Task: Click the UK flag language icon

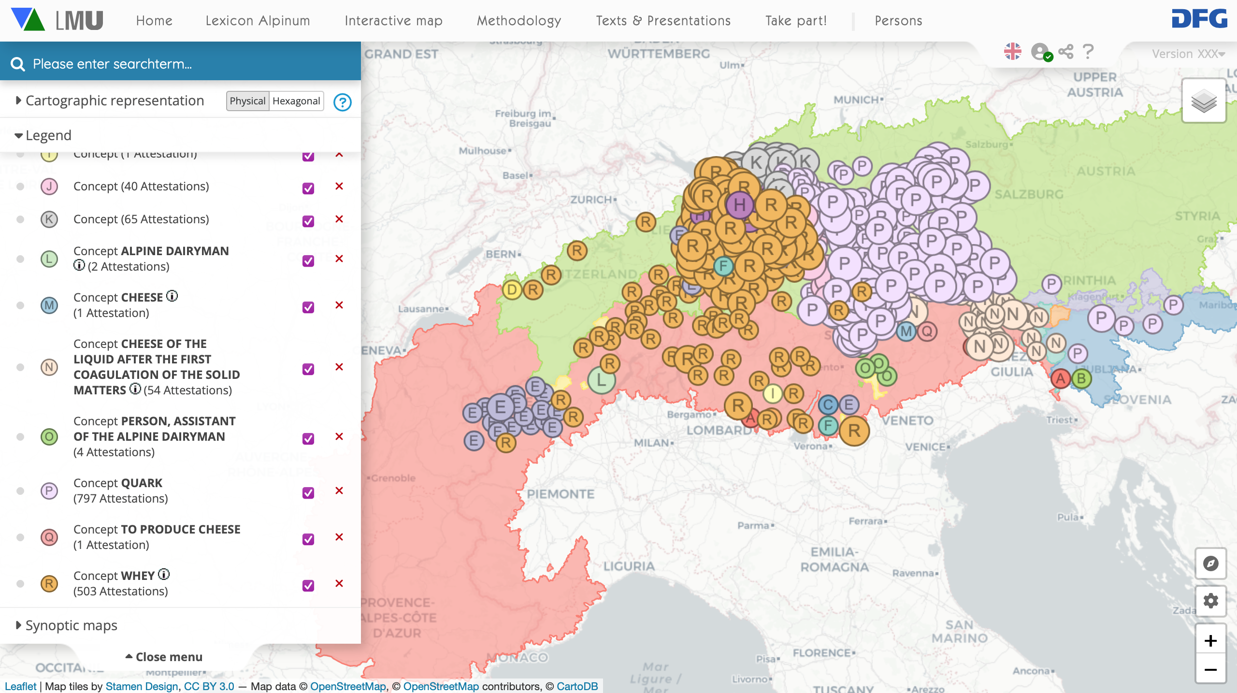Action: 1012,52
